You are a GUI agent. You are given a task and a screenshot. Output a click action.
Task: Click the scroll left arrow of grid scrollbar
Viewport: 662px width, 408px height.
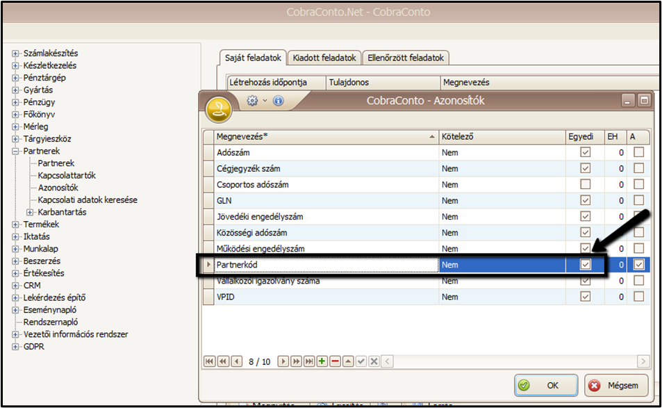(x=388, y=361)
